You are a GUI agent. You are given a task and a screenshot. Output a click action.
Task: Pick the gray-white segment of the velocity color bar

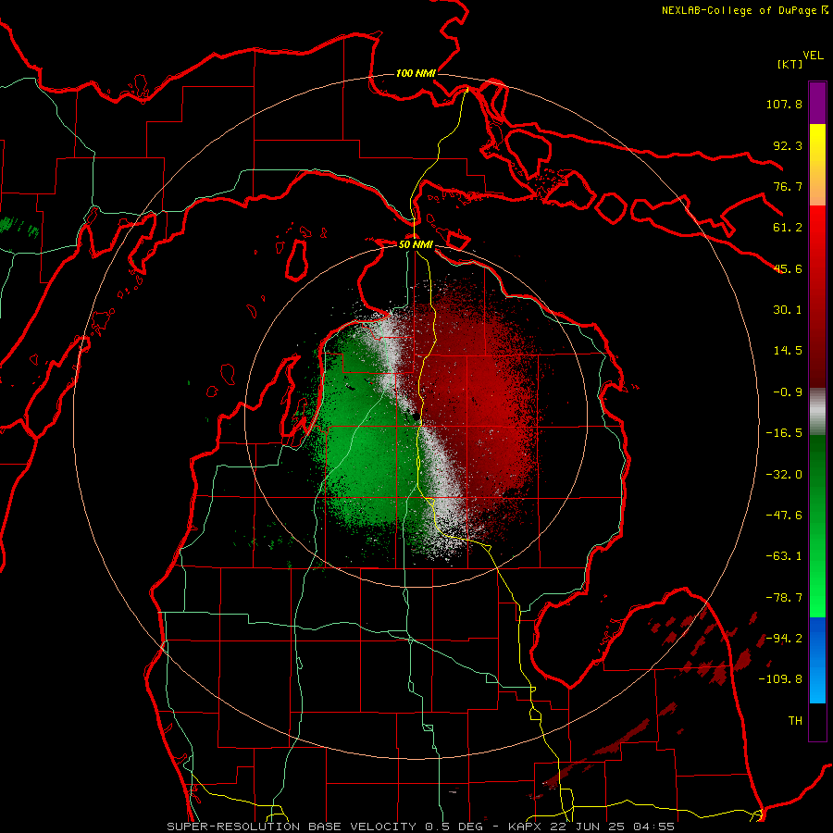[x=817, y=412]
